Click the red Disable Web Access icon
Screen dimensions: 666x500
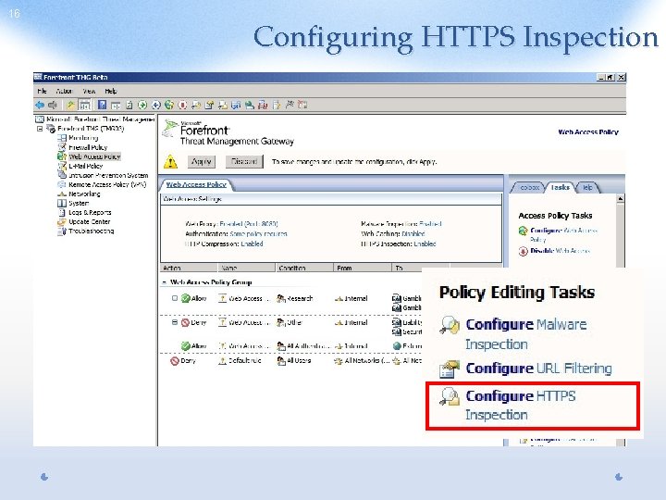click(524, 251)
